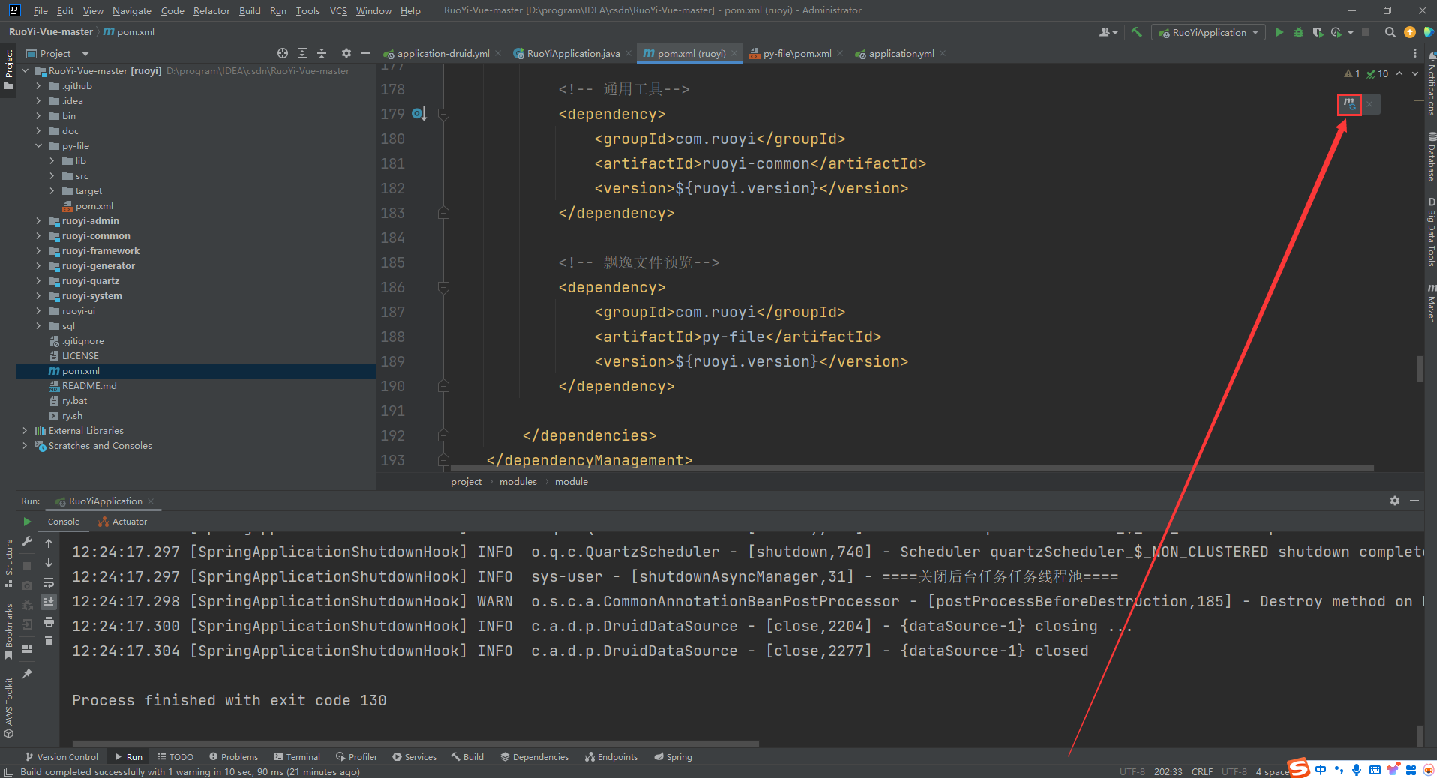Go to next highlighted problem arrow
The height and width of the screenshot is (778, 1437).
click(1414, 73)
